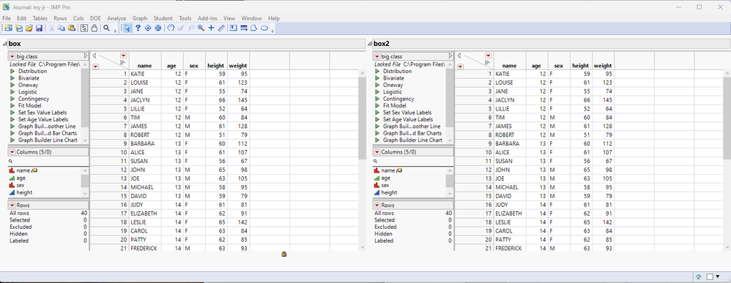Select the Simple Shape ellipse tool
Image resolution: width=731 pixels, height=283 pixels.
[264, 29]
